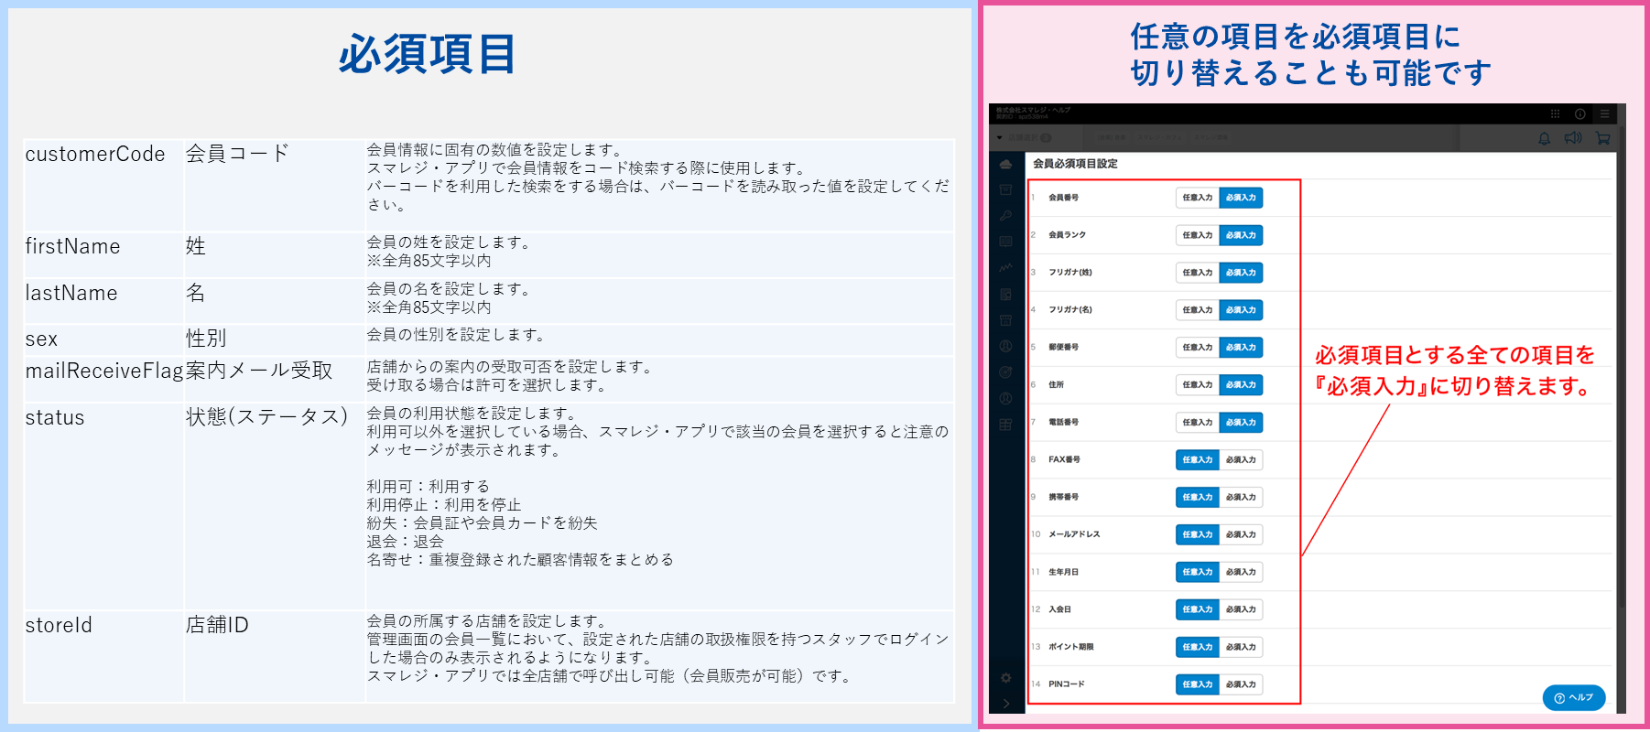Screen dimensions: 1650x732
Task: Open the open-book icon in the sidebar
Action: coord(1005,242)
